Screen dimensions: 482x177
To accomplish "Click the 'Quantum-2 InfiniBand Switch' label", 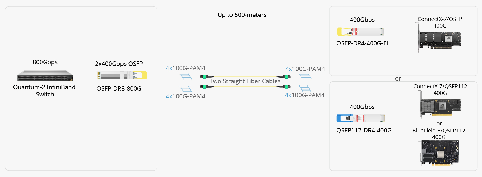I will [x=44, y=91].
